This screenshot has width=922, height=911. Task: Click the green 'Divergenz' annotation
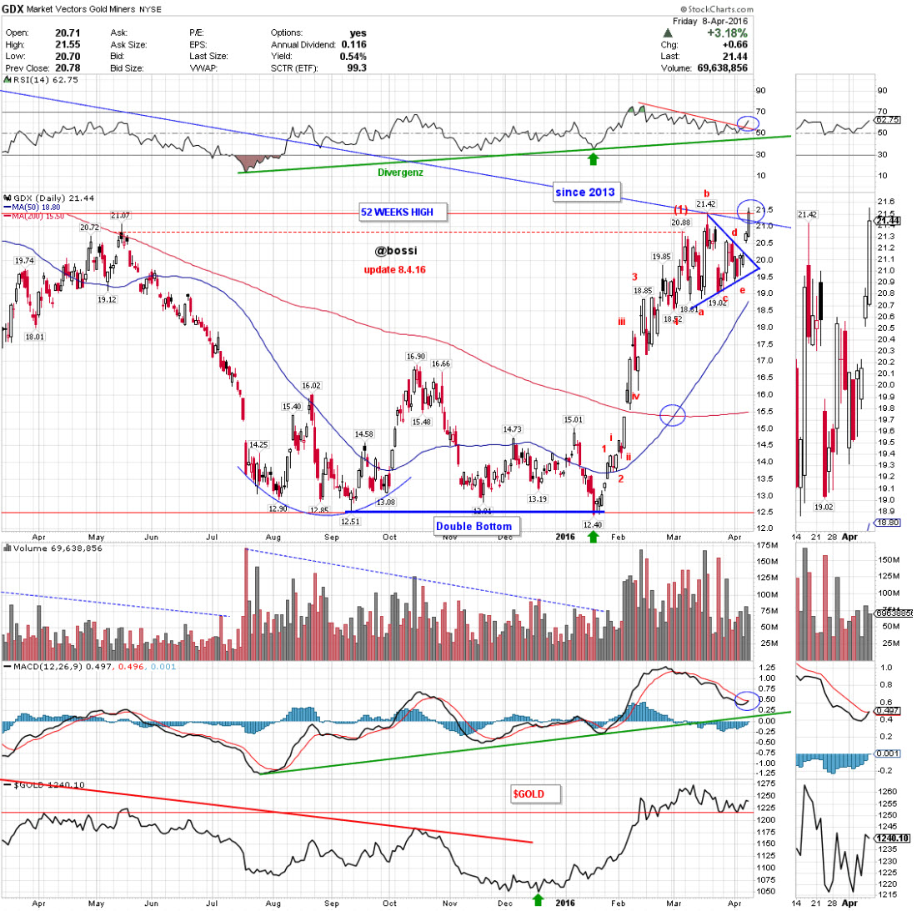(400, 173)
